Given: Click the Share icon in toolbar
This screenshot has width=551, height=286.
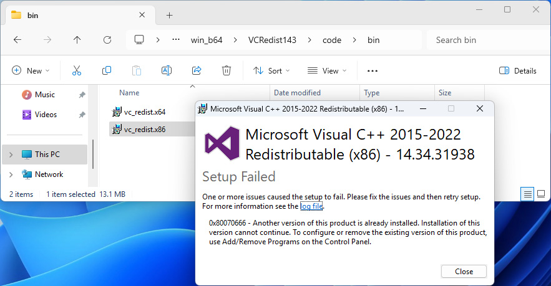Looking at the screenshot, I should coord(197,70).
